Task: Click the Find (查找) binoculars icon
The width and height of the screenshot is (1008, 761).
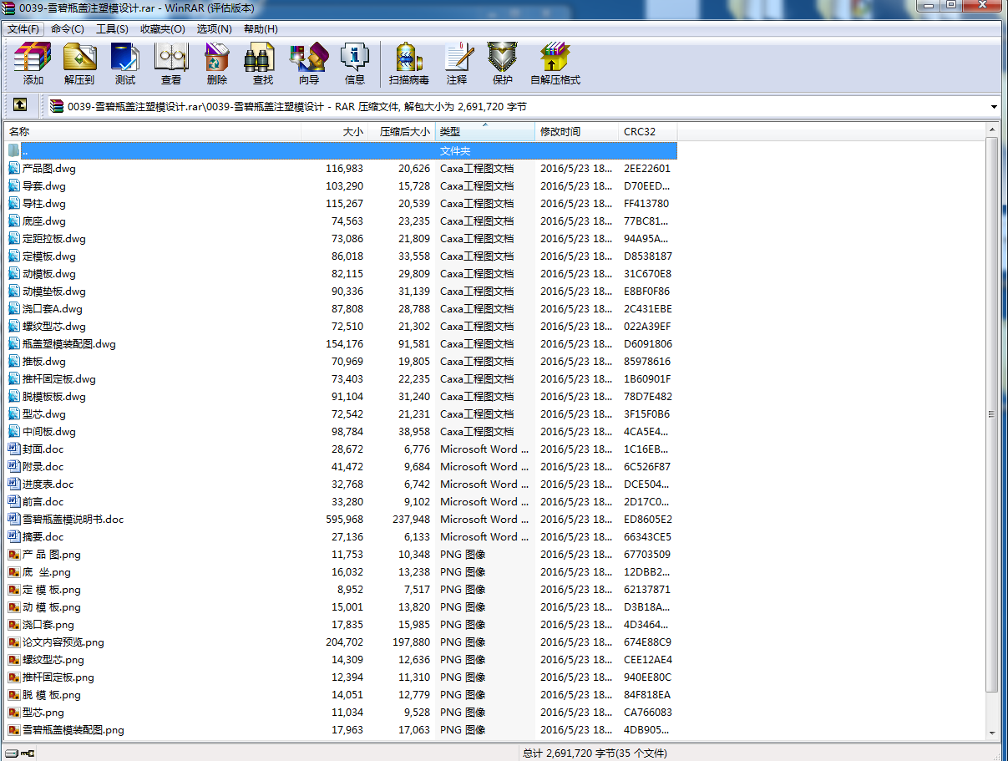Action: pyautogui.click(x=263, y=63)
